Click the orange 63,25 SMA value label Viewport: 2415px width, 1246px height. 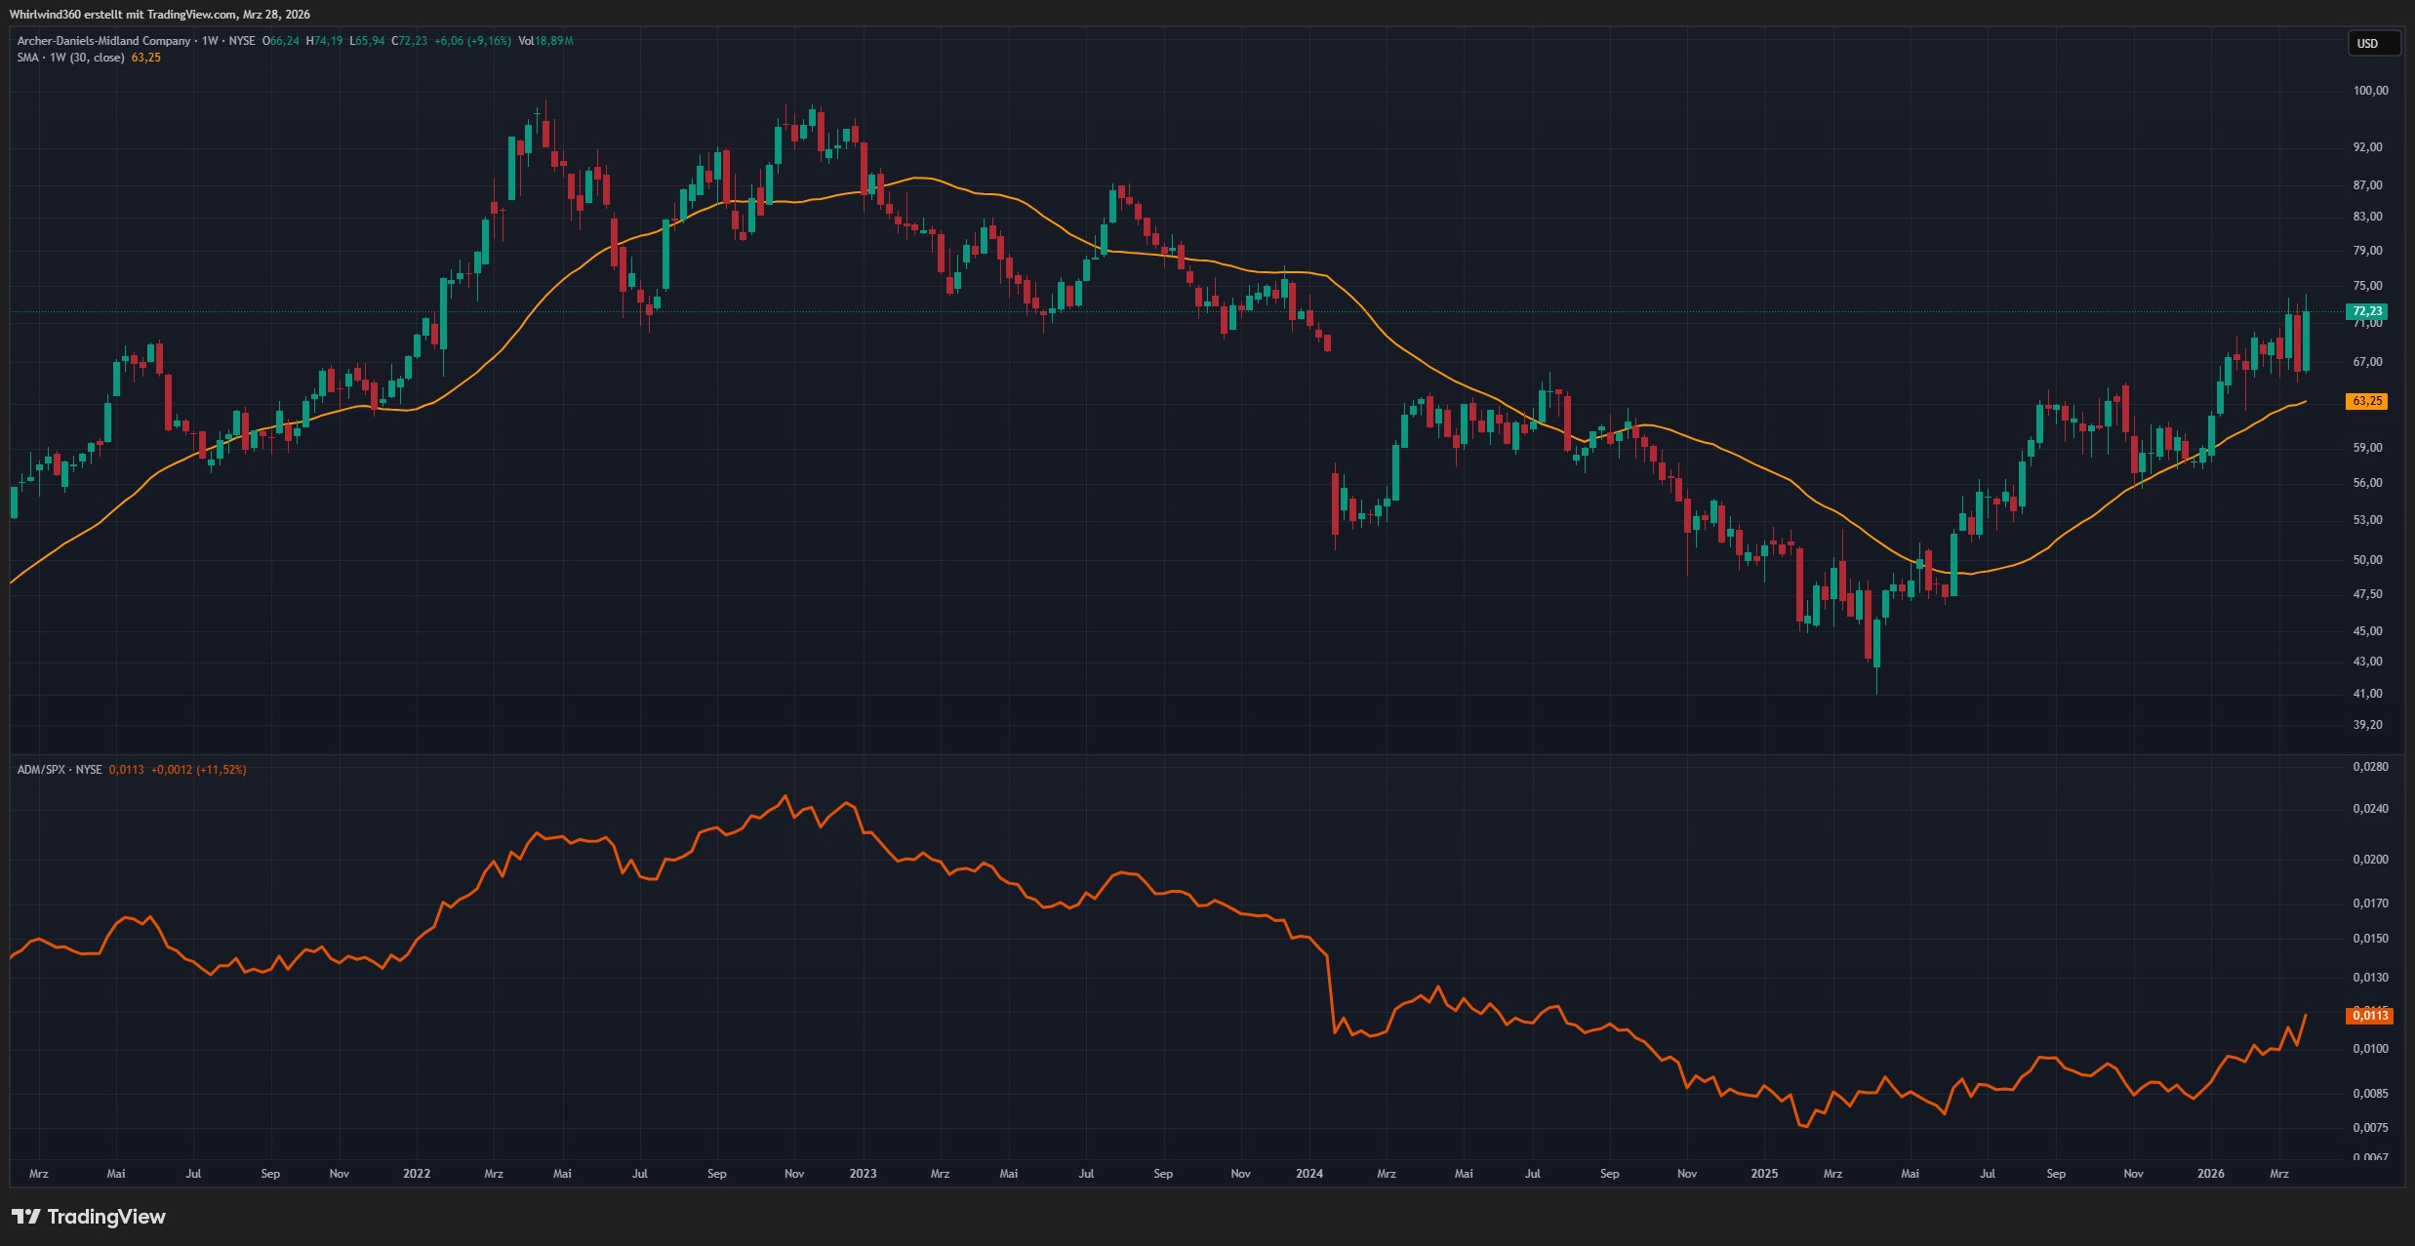point(2366,401)
